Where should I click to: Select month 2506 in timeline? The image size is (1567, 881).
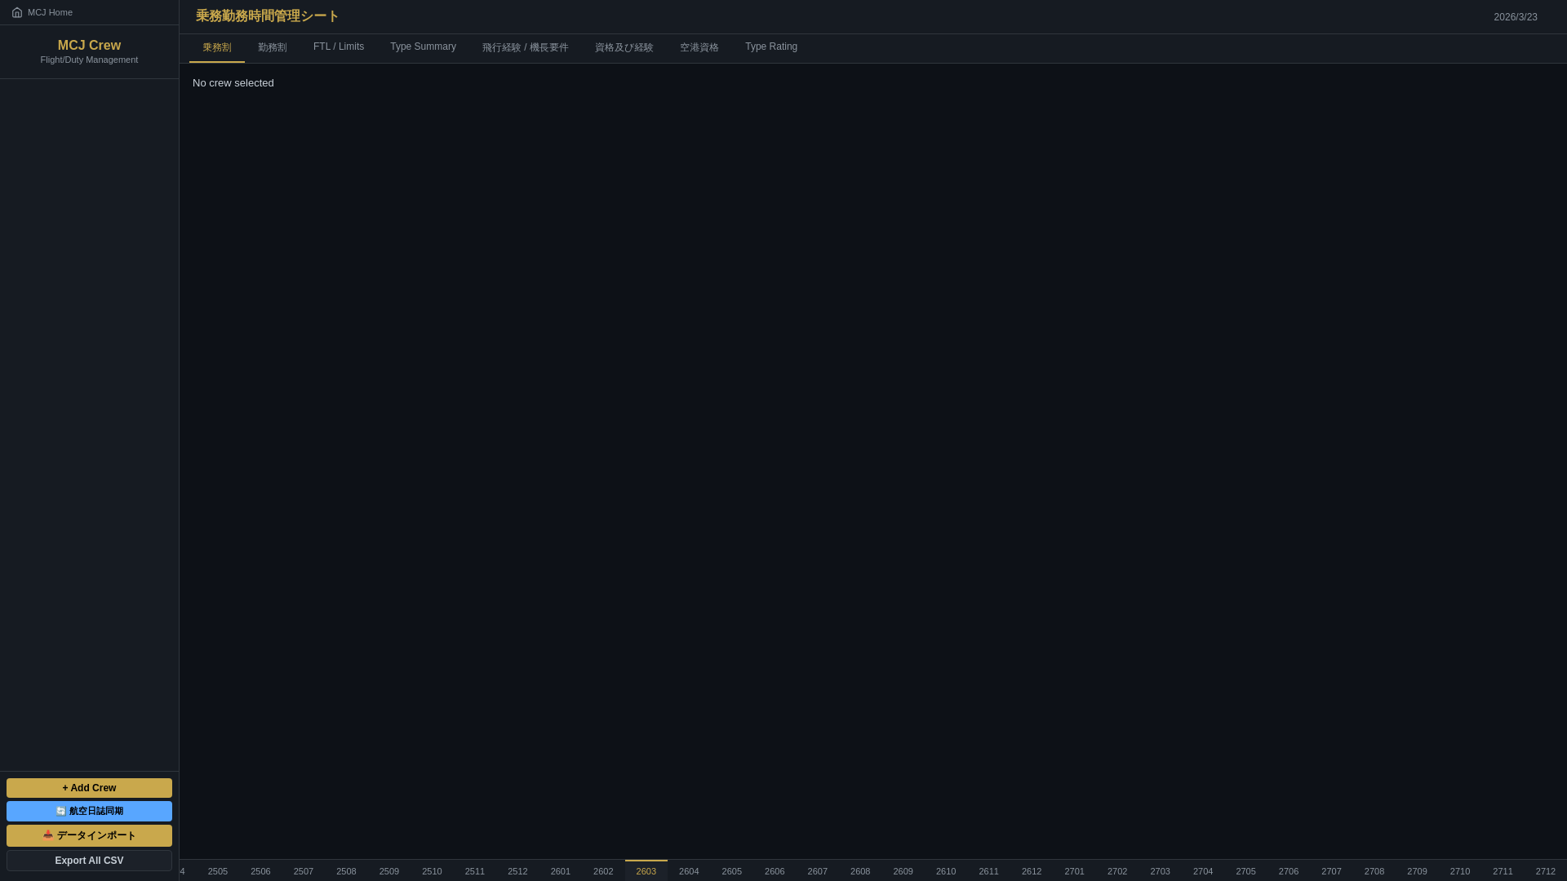260,871
